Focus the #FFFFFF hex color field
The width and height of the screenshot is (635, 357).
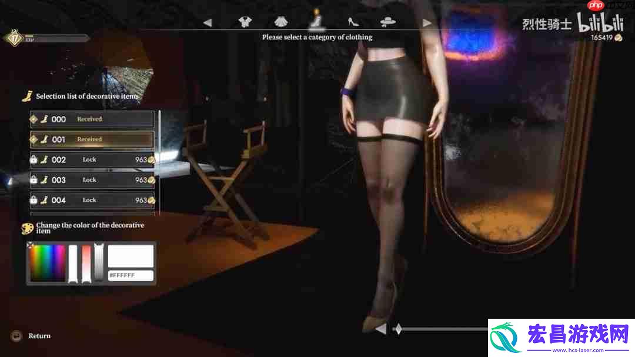click(131, 276)
